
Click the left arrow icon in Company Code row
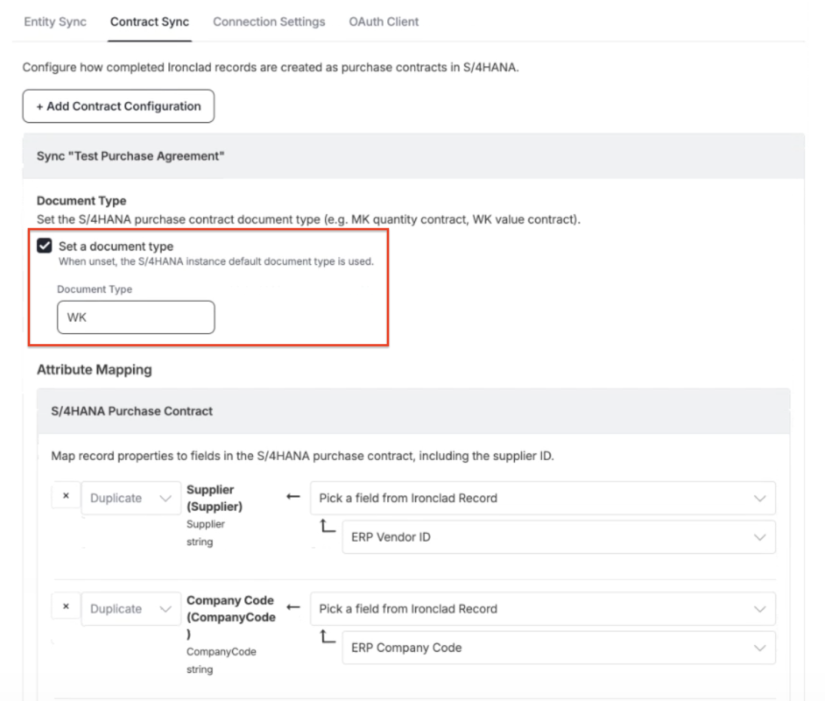pos(293,607)
